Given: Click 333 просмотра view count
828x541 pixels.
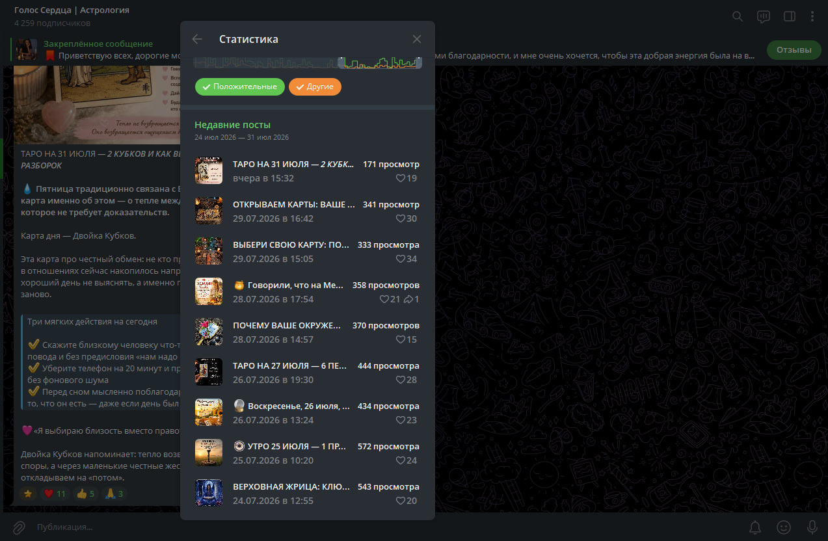Looking at the screenshot, I should pos(388,245).
